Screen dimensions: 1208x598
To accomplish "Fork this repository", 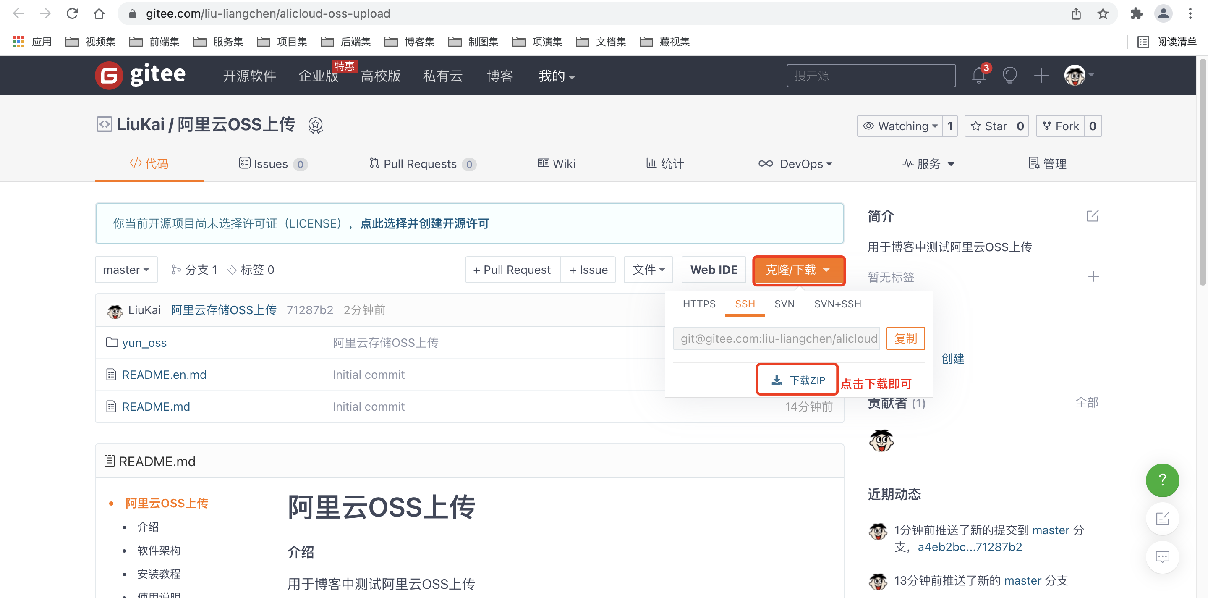I will click(x=1060, y=126).
